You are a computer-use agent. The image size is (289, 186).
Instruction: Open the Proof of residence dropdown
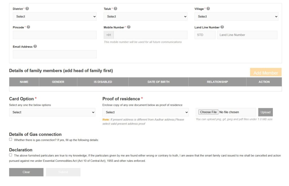click(x=146, y=112)
